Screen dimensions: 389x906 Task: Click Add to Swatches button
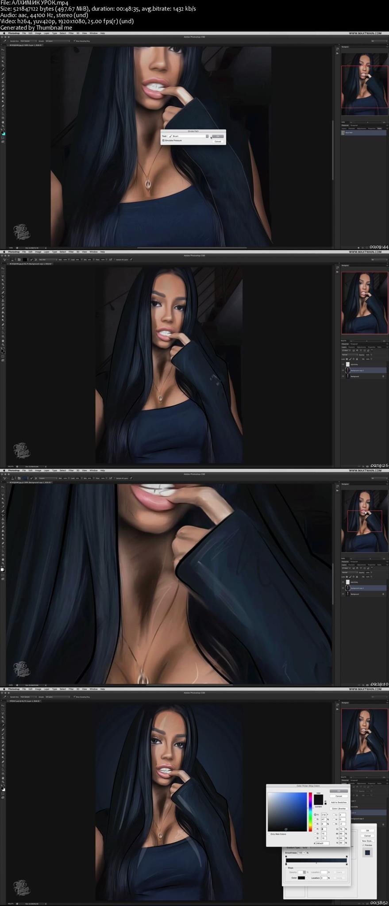(339, 802)
